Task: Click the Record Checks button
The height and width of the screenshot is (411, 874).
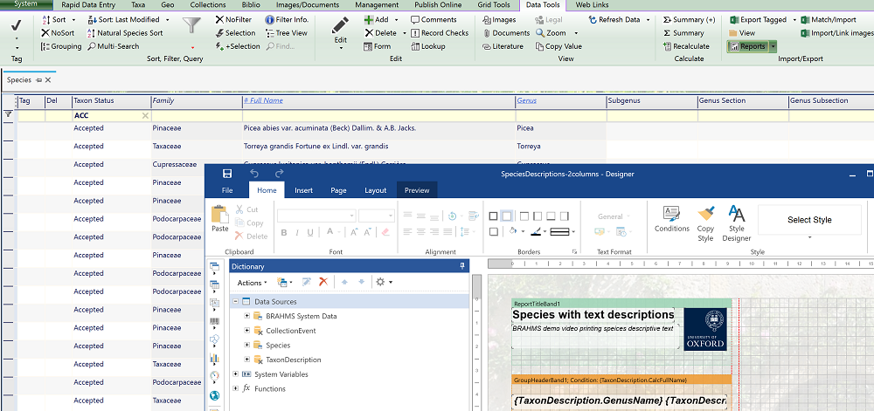Action: pos(440,33)
